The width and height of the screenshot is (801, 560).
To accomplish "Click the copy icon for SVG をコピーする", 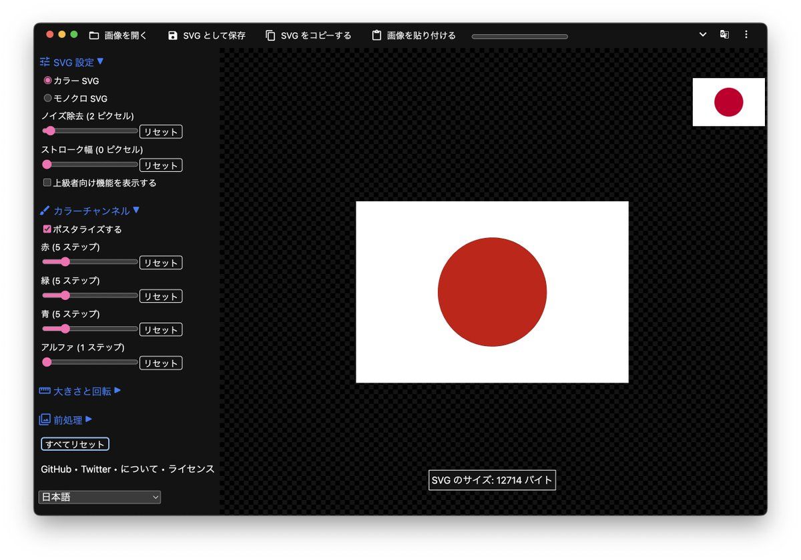I will click(x=270, y=35).
